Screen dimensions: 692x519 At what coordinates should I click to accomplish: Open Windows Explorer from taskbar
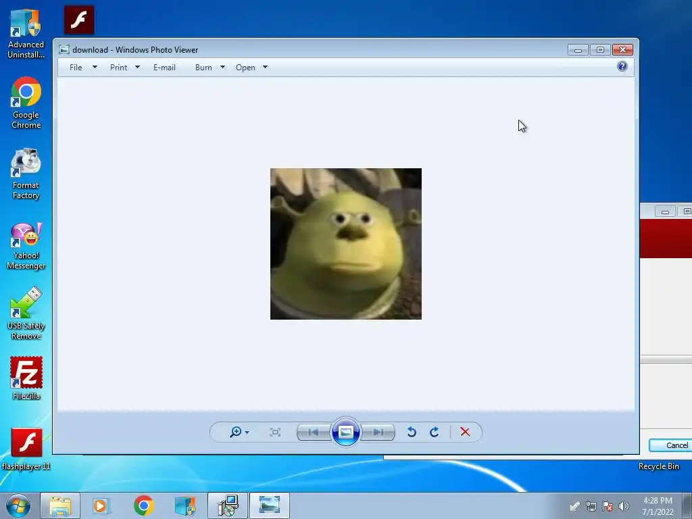tap(60, 505)
